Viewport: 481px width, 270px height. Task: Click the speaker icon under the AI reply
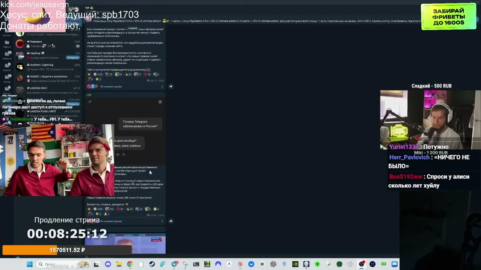click(x=117, y=154)
